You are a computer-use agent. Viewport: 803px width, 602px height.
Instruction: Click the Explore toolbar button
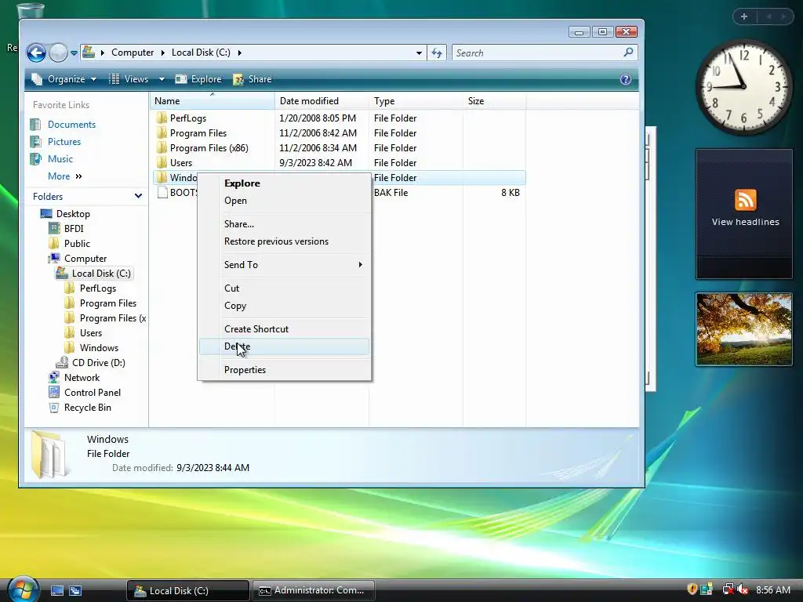[198, 79]
